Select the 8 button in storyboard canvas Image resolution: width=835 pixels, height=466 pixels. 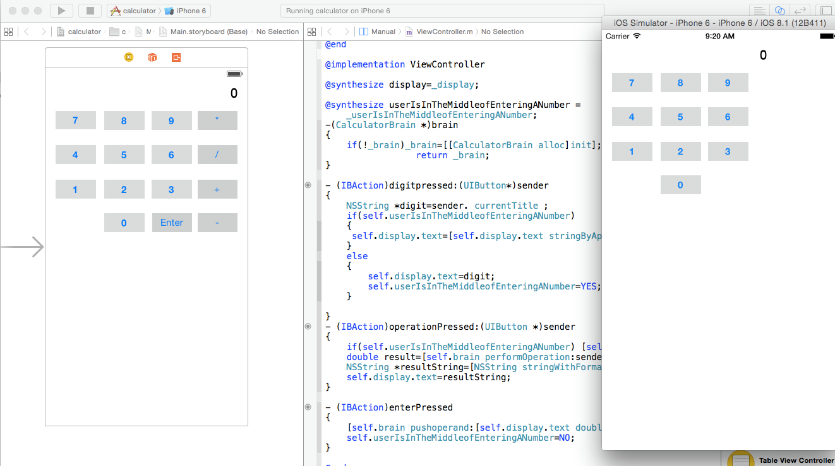(x=124, y=120)
